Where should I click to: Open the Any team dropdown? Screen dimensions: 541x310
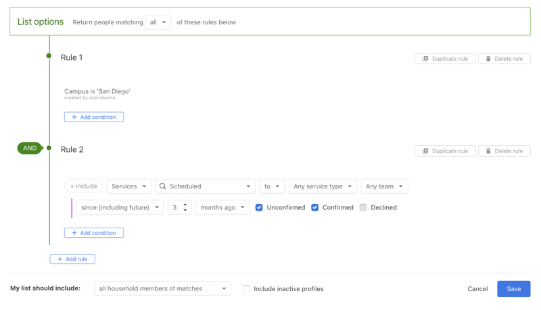click(384, 186)
